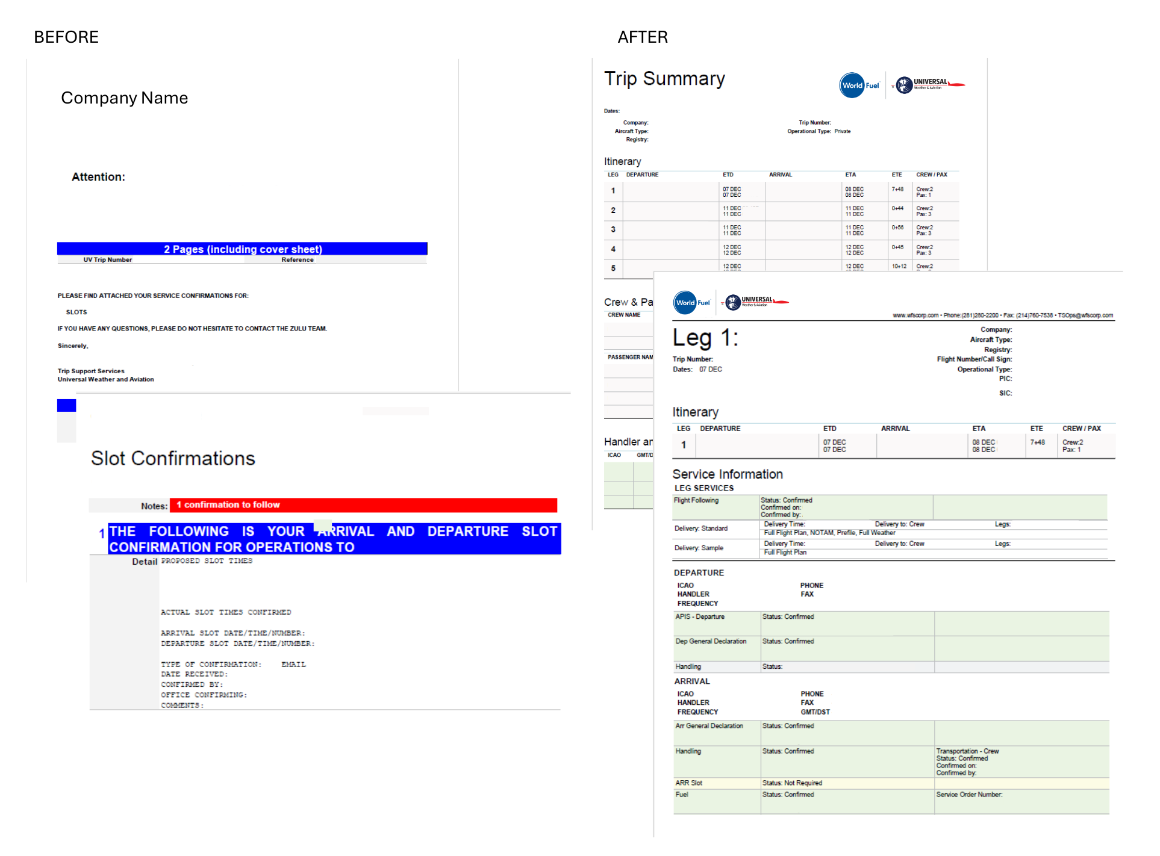This screenshot has height=856, width=1160.
Task: Click the Delivery: Standard row
Action: pos(890,529)
